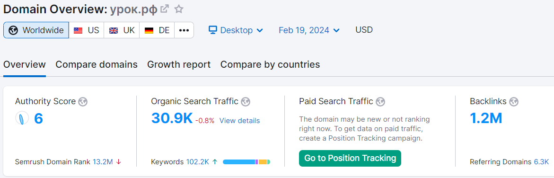Click globe icon next to Paid Search Traffic

pyautogui.click(x=380, y=102)
